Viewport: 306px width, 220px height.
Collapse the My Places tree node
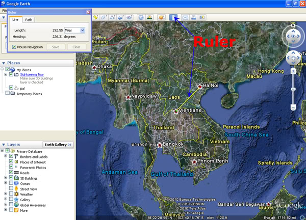coord(2,69)
